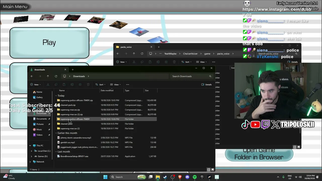Open Task View from the taskbar
This screenshot has height=181, width=322.
tap(150, 177)
